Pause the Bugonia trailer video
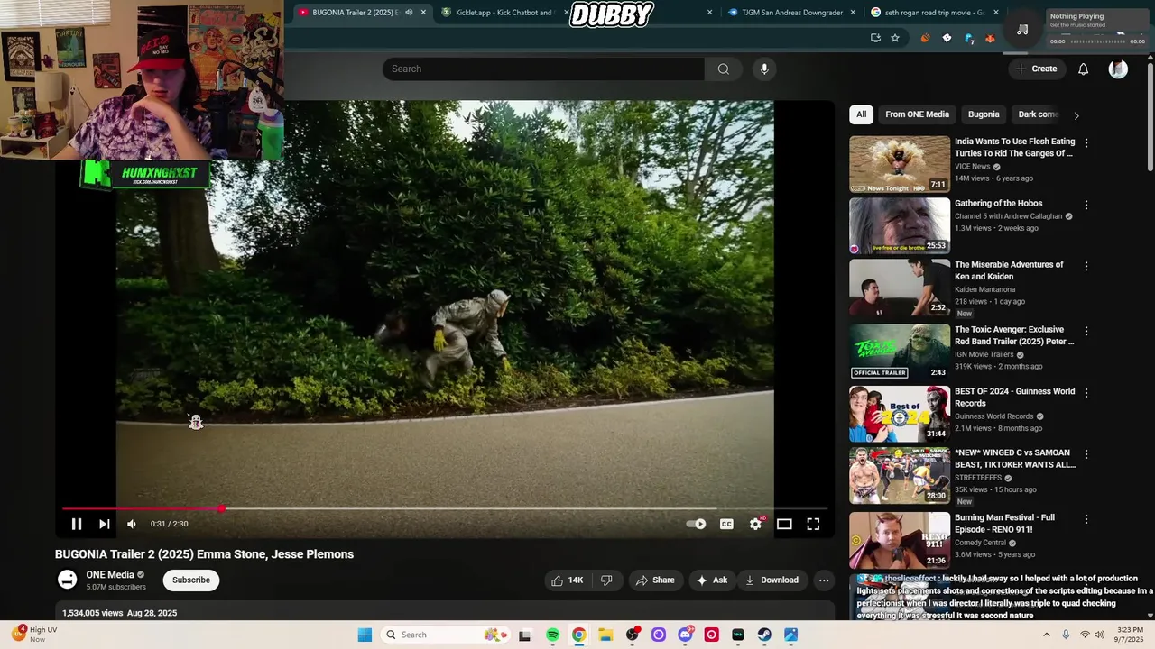This screenshot has height=649, width=1155. point(77,524)
